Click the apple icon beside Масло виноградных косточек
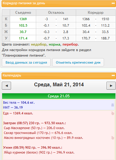Screen dimensions: 116x160 pyautogui.click(x=113, y=138)
